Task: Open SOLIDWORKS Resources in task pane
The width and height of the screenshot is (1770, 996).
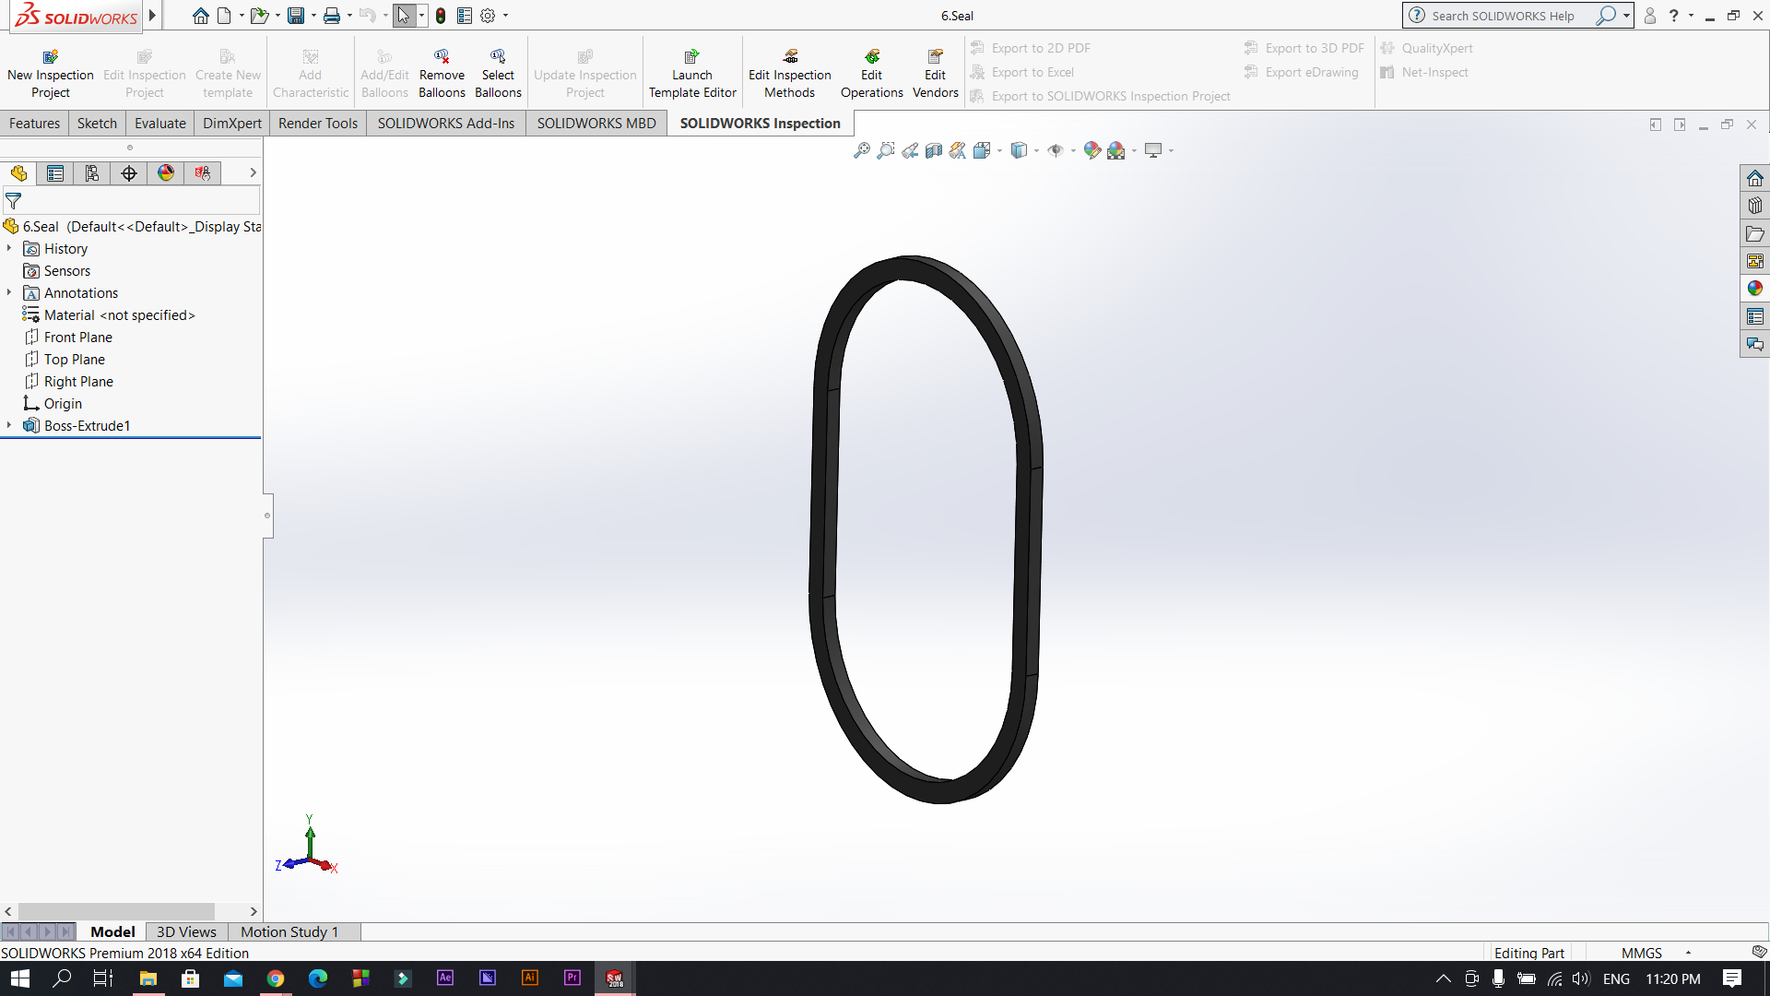Action: coord(1754,178)
